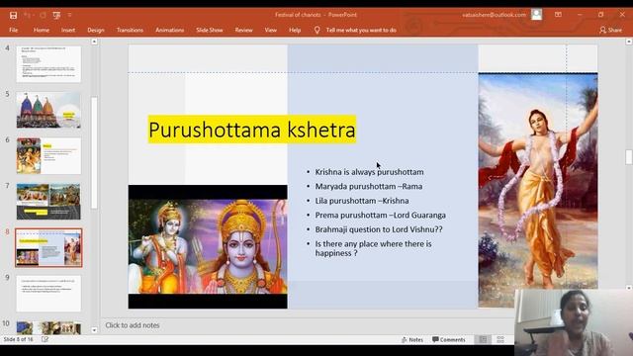Toggle the Notes pane button
The width and height of the screenshot is (633, 356).
pyautogui.click(x=412, y=340)
